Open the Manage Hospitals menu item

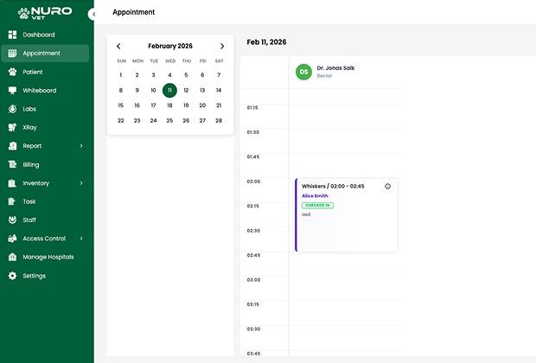point(45,257)
